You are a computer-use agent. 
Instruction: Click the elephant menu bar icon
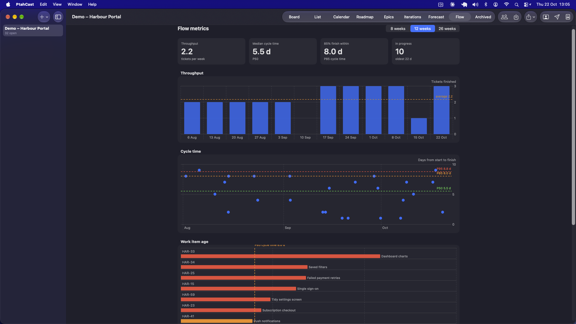pos(464,4)
